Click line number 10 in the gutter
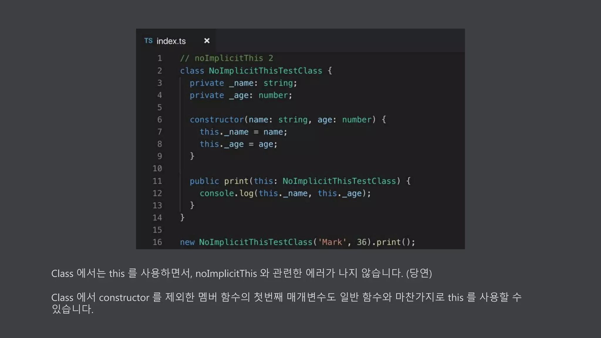 [x=157, y=169]
